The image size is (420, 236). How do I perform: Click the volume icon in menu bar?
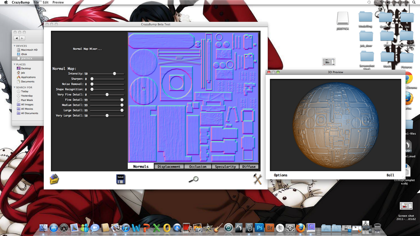pos(388,2)
